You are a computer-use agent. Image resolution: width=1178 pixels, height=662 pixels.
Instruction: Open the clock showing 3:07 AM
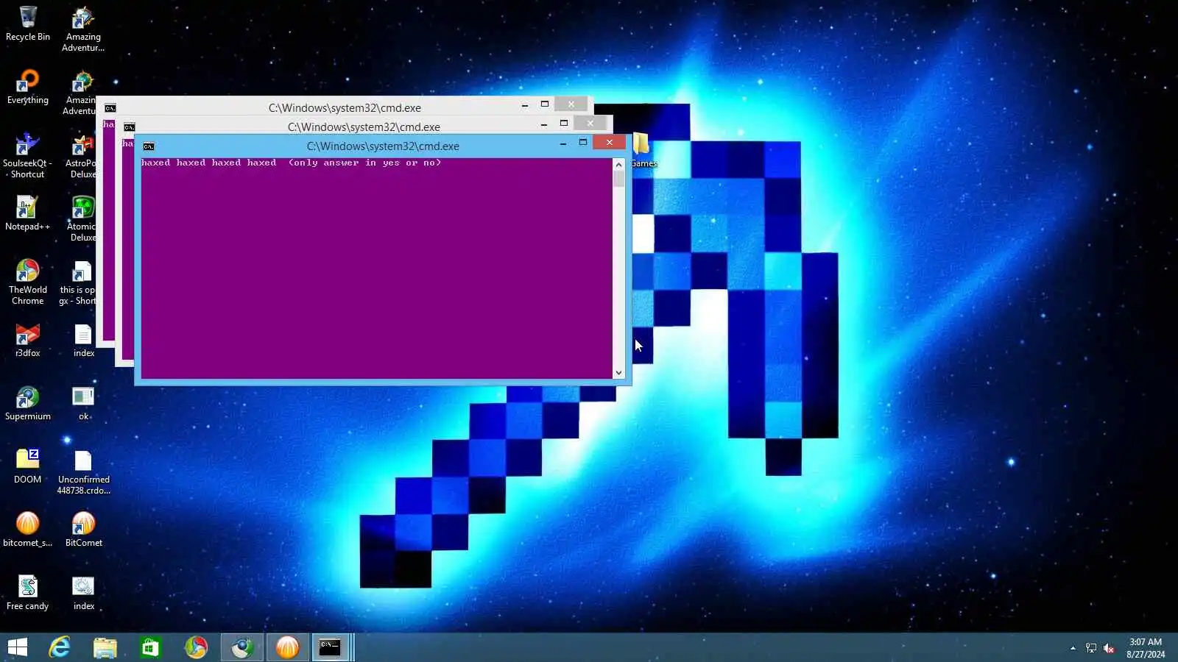[1146, 648]
